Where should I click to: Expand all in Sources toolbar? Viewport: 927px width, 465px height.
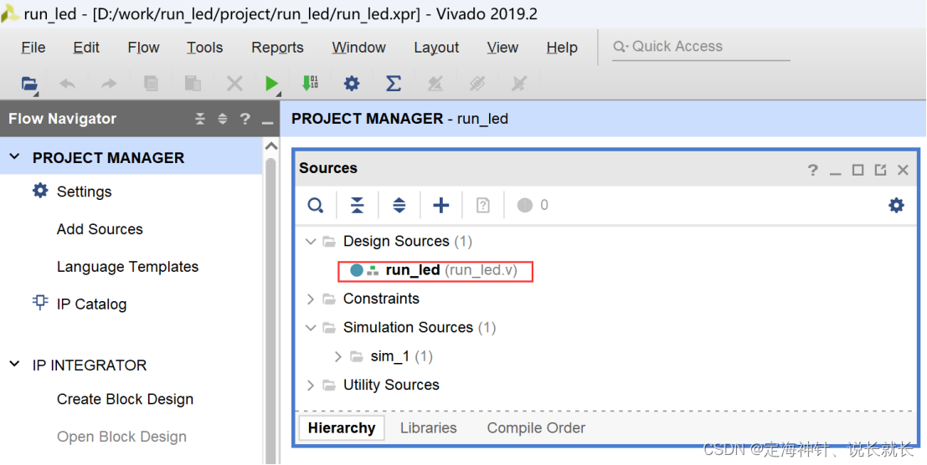click(399, 206)
